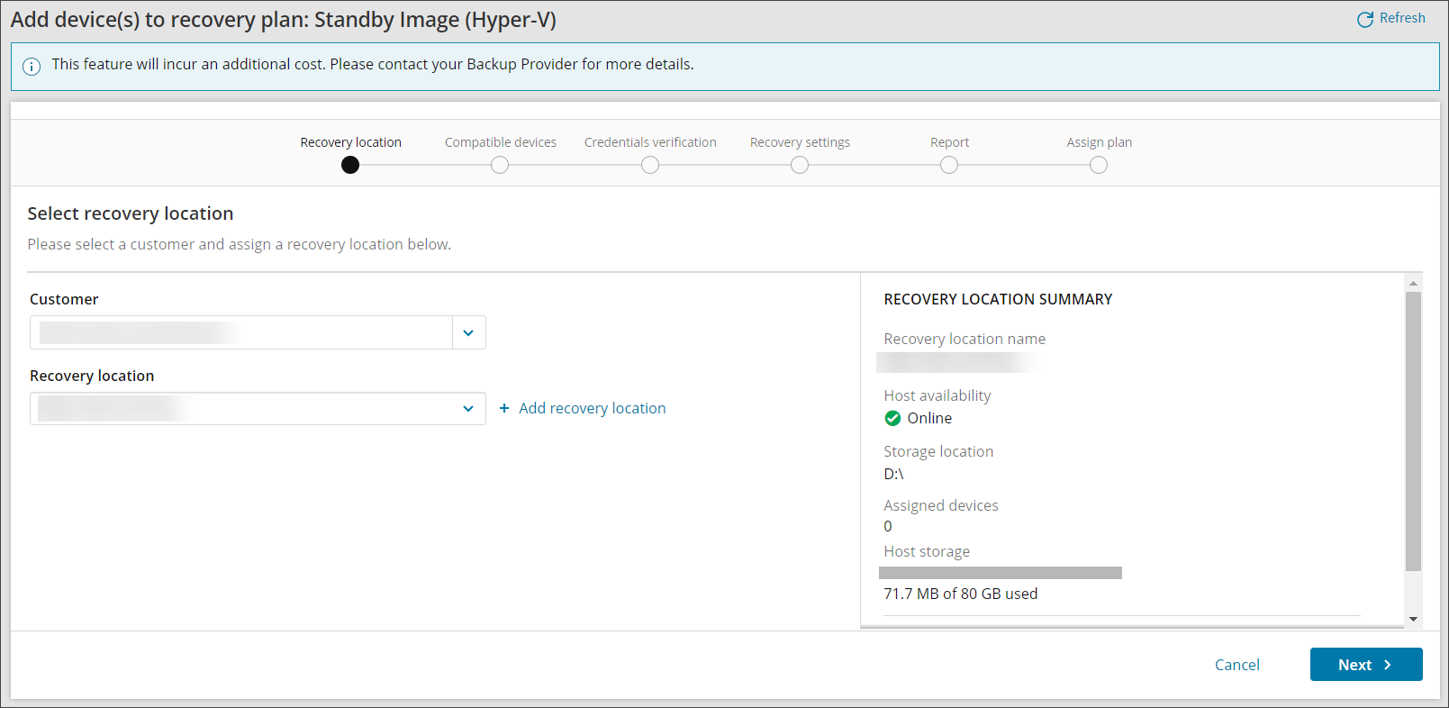This screenshot has height=708, width=1449.
Task: Click the Host storage usage bar
Action: click(x=1000, y=573)
